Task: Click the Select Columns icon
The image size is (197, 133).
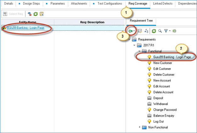Action: click(x=41, y=14)
